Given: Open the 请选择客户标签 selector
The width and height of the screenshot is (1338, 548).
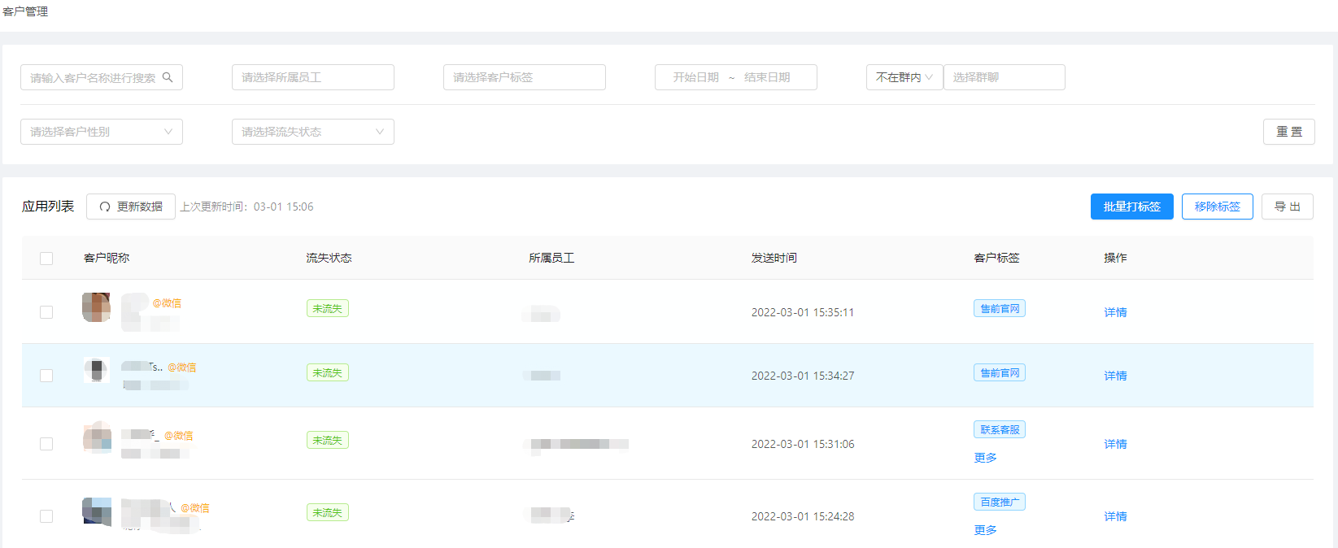Looking at the screenshot, I should pyautogui.click(x=525, y=77).
